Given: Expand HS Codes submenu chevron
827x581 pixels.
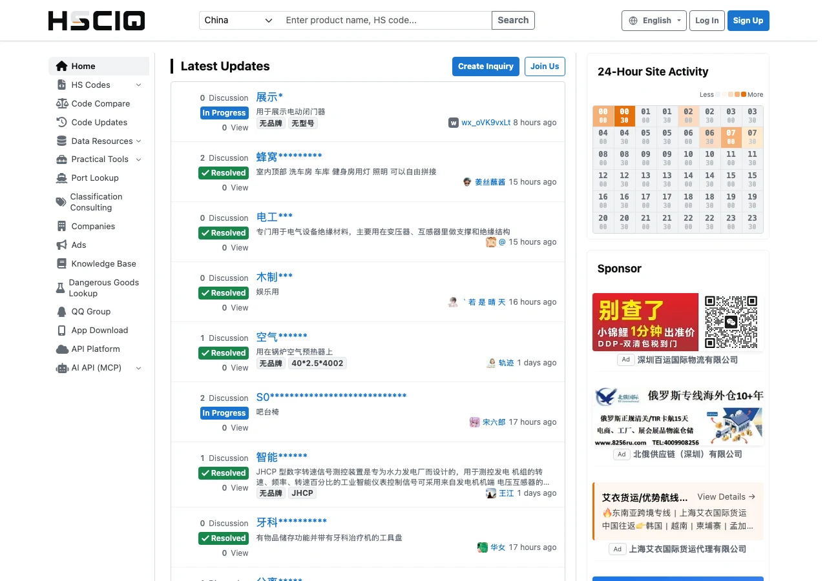Looking at the screenshot, I should click(x=138, y=85).
